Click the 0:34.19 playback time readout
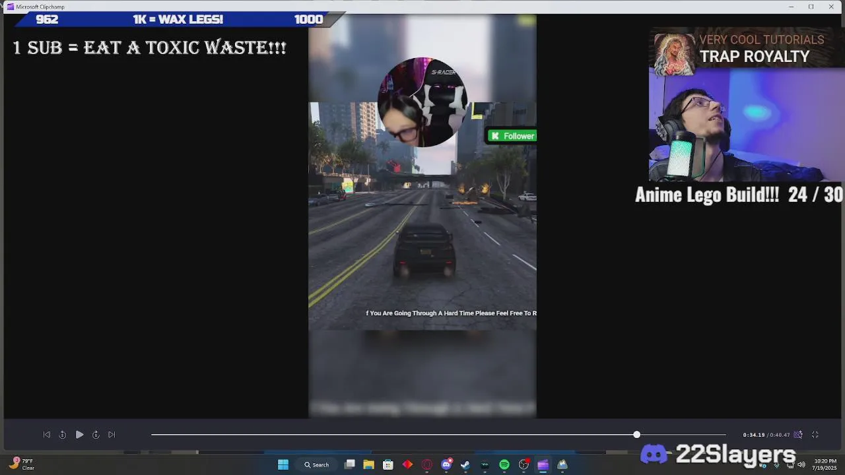 753,435
